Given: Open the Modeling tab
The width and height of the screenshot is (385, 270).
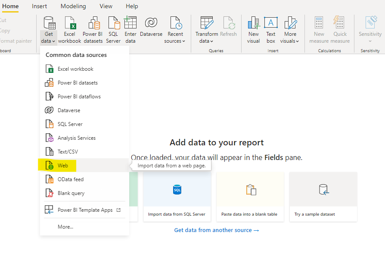Looking at the screenshot, I should point(73,6).
